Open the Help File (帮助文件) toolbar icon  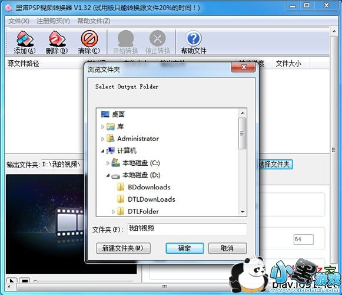(x=194, y=42)
